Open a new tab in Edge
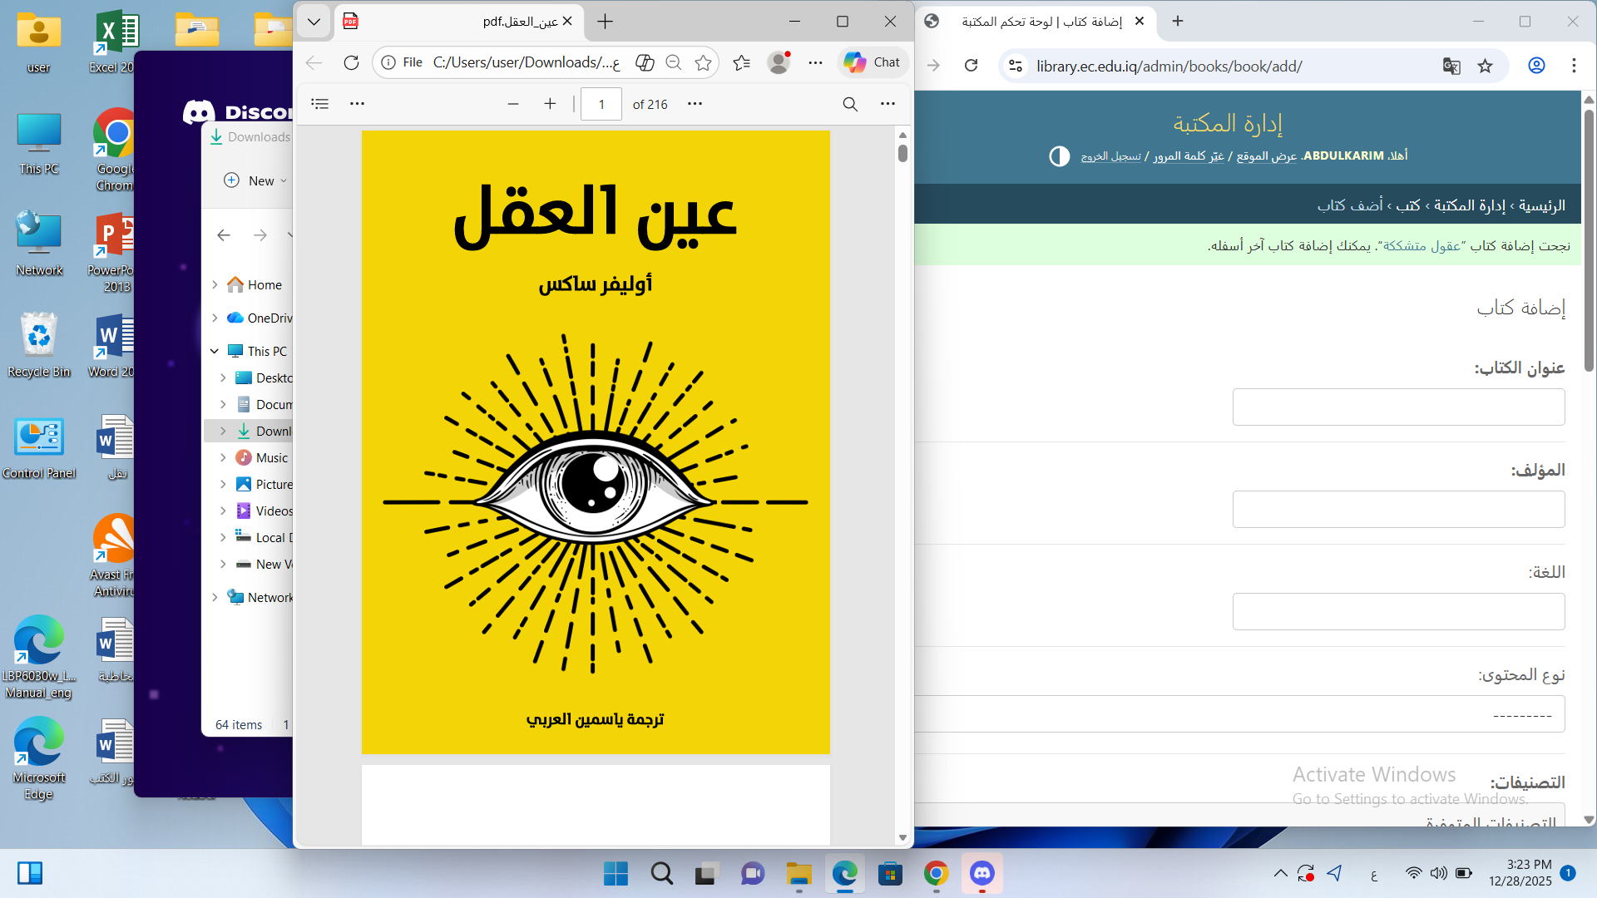Screen dimensions: 1597x898 point(606,22)
